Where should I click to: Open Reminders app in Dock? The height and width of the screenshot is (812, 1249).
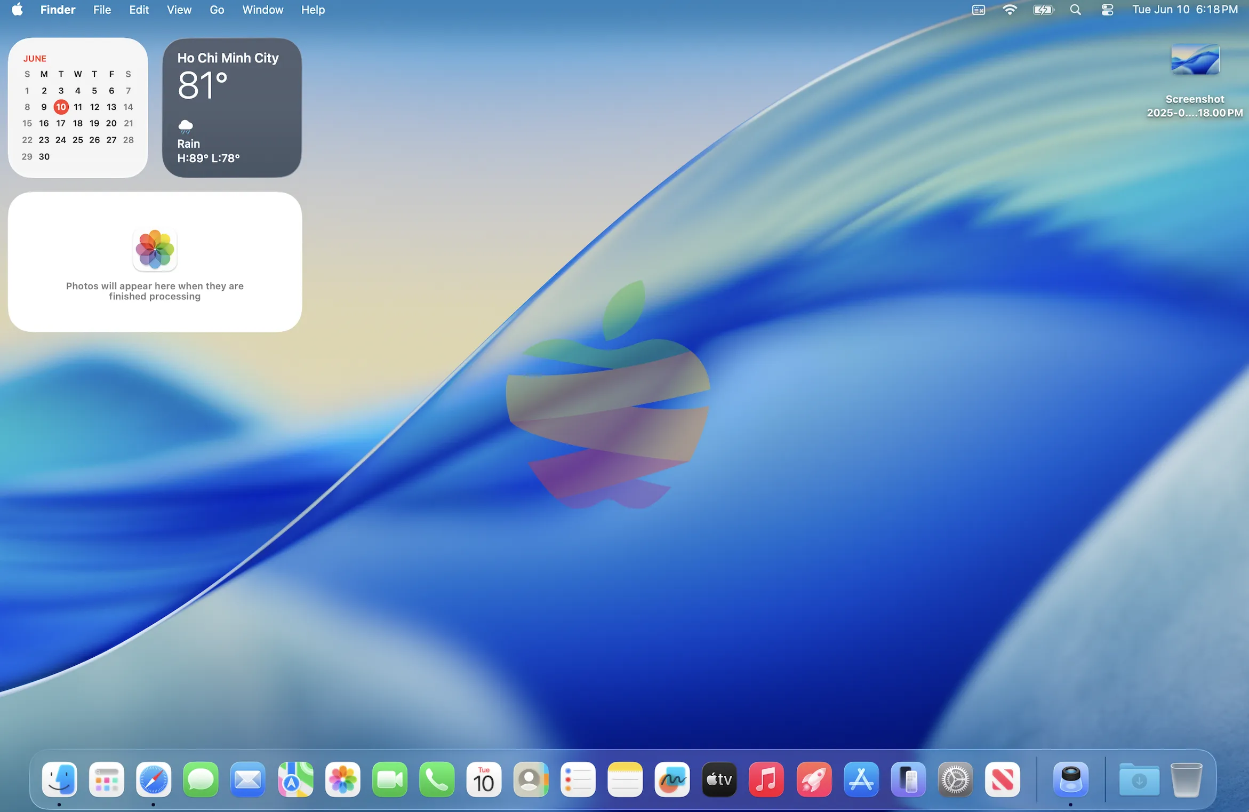click(x=578, y=779)
